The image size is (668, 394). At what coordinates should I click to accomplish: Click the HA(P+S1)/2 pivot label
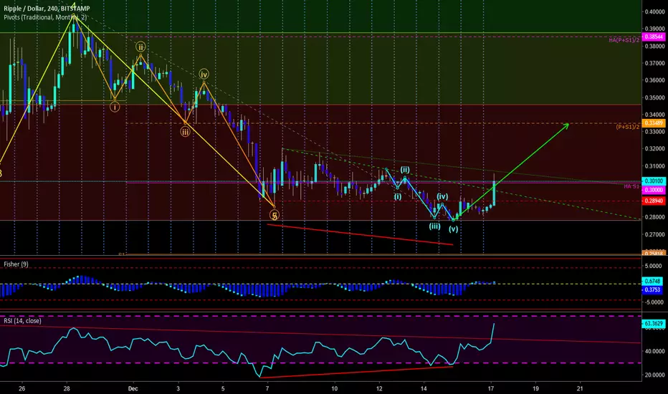tap(624, 40)
